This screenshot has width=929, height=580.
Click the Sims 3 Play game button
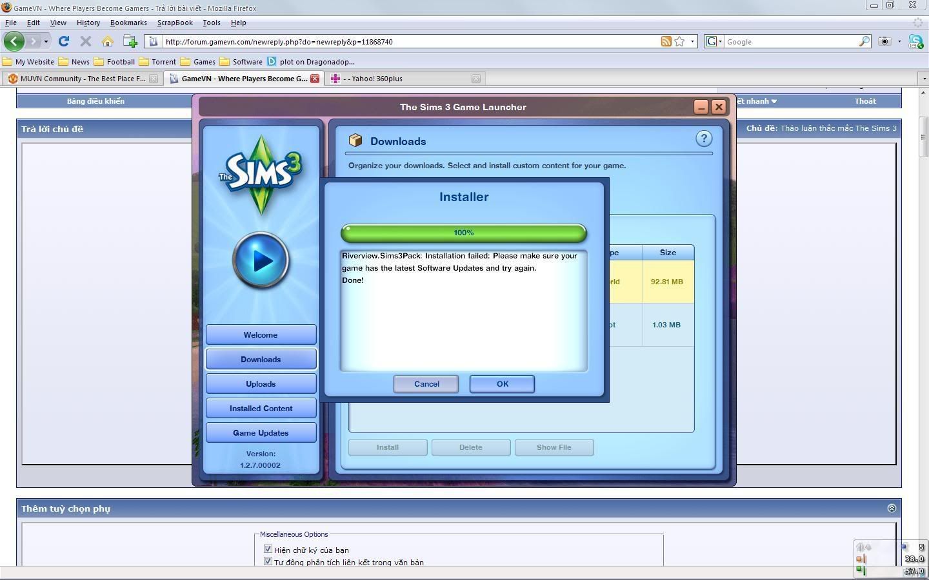pos(261,260)
